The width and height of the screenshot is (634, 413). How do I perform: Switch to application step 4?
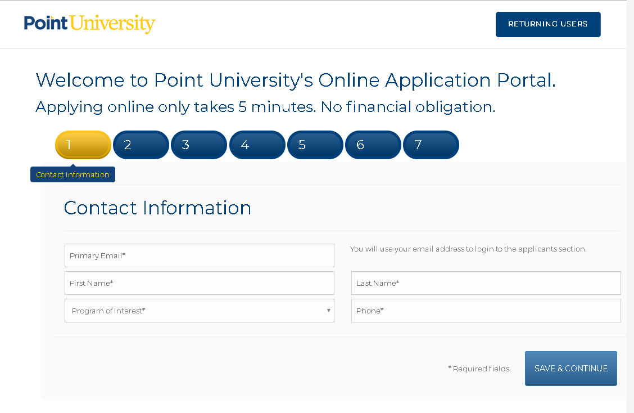pos(257,145)
